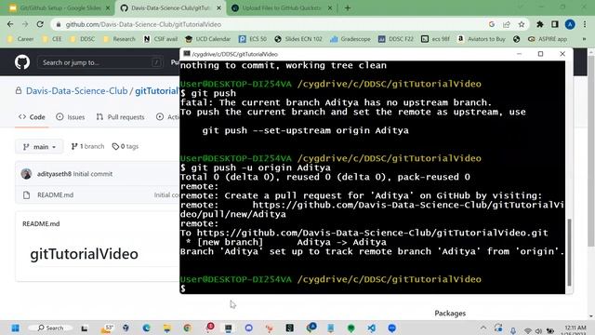This screenshot has height=335, width=595.
Task: Open Davis-Data-Science-Club organization link
Action: pos(76,91)
